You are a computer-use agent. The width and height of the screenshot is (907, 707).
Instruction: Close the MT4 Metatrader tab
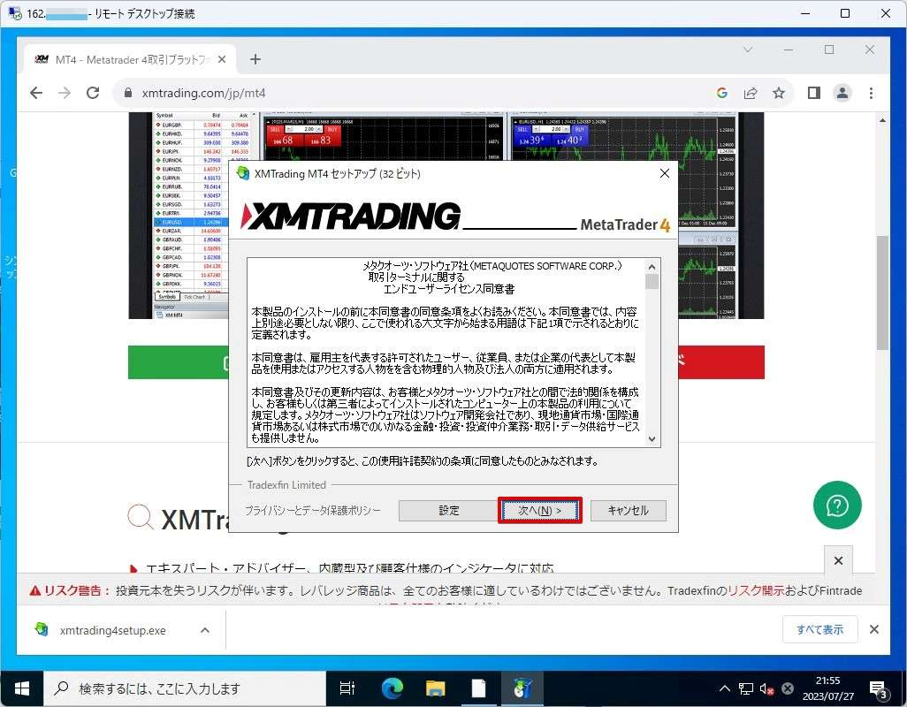[222, 59]
